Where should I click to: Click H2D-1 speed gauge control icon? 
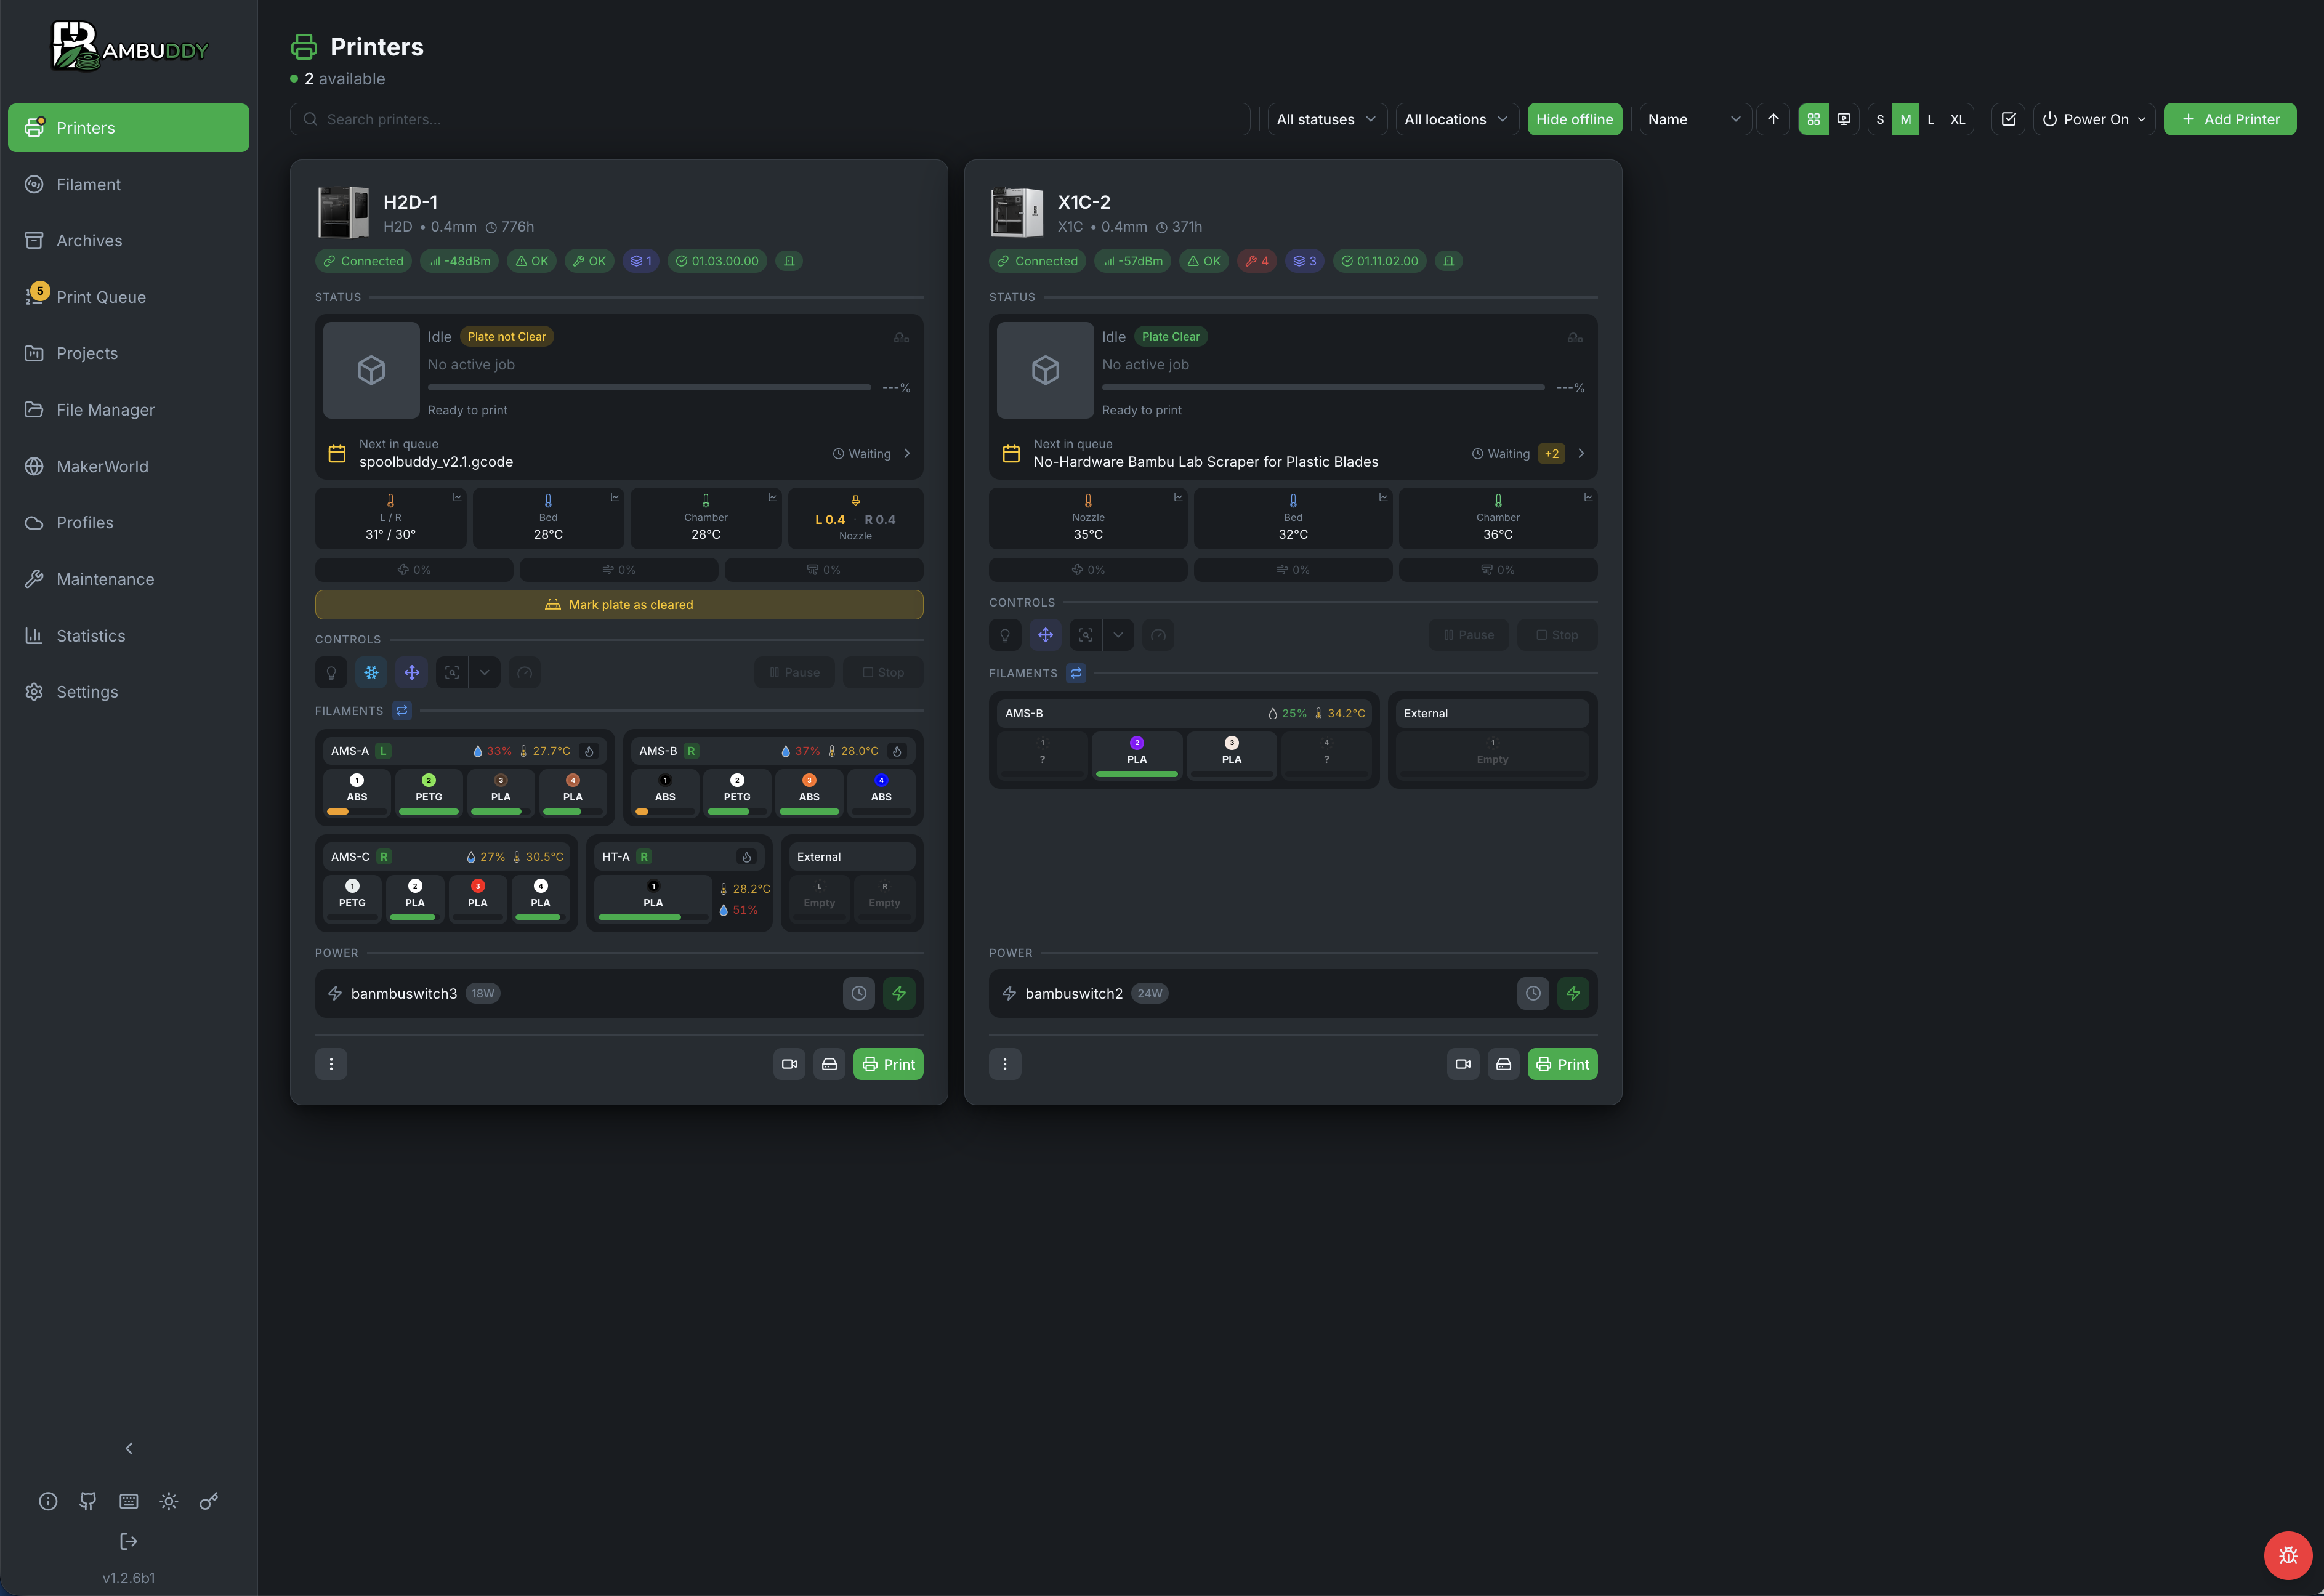pyautogui.click(x=525, y=673)
